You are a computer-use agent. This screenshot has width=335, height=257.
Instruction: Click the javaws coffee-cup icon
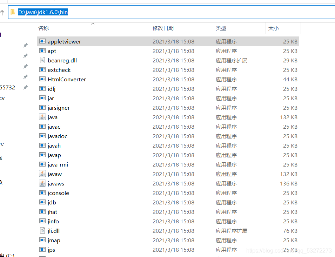pos(42,183)
